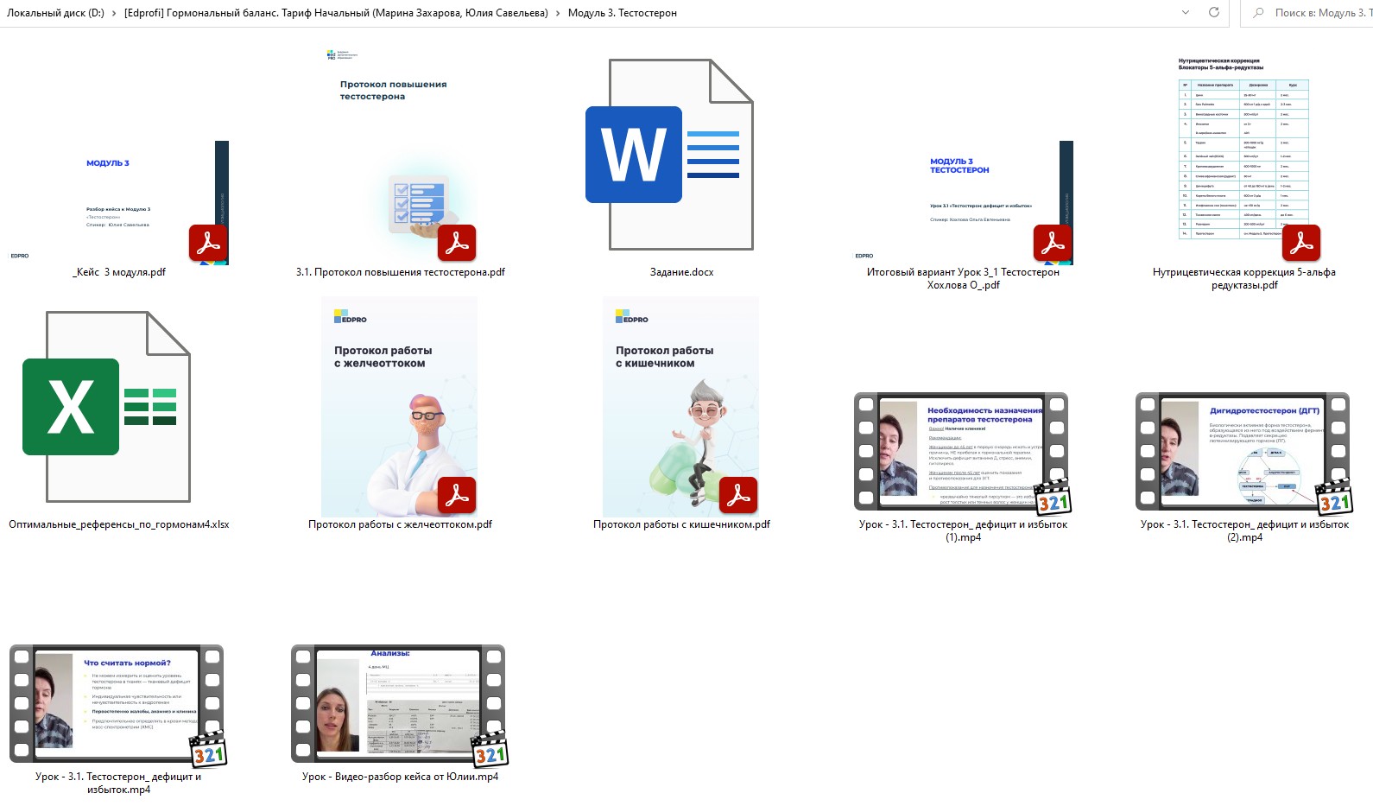Select the Что считать нормой video thumbnail

pyautogui.click(x=118, y=704)
